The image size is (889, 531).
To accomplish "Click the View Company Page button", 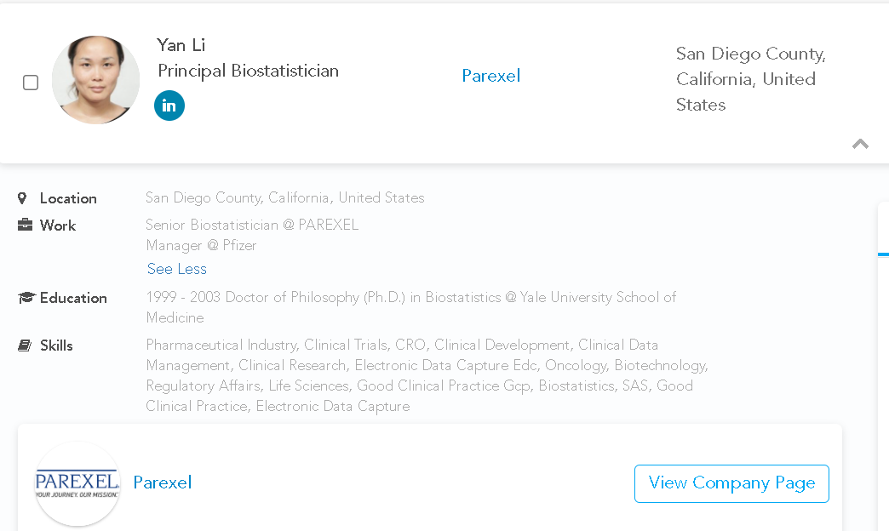I will [731, 483].
